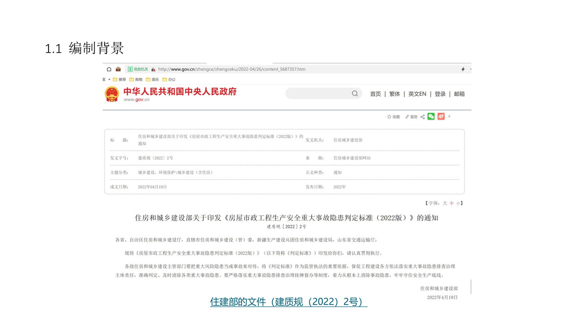Switch to 繁体 version
Viewport: 588px width, 330px height.
[x=394, y=94]
